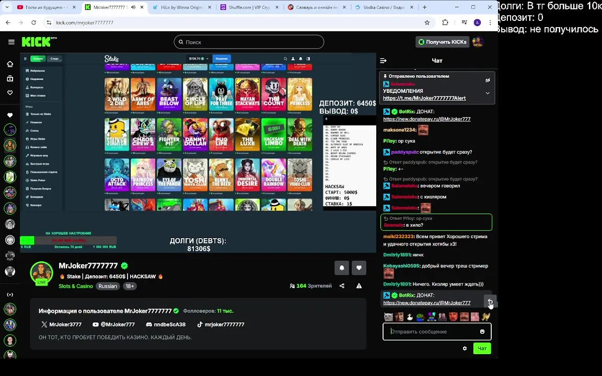Go back in browser history
The image size is (602, 376).
tap(8, 22)
